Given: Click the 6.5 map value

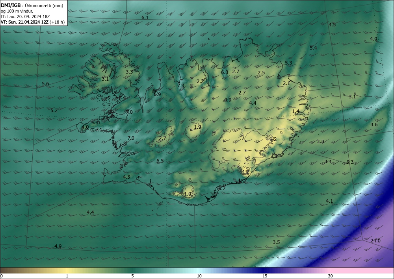Looking at the screenshot, I should coord(160,161).
